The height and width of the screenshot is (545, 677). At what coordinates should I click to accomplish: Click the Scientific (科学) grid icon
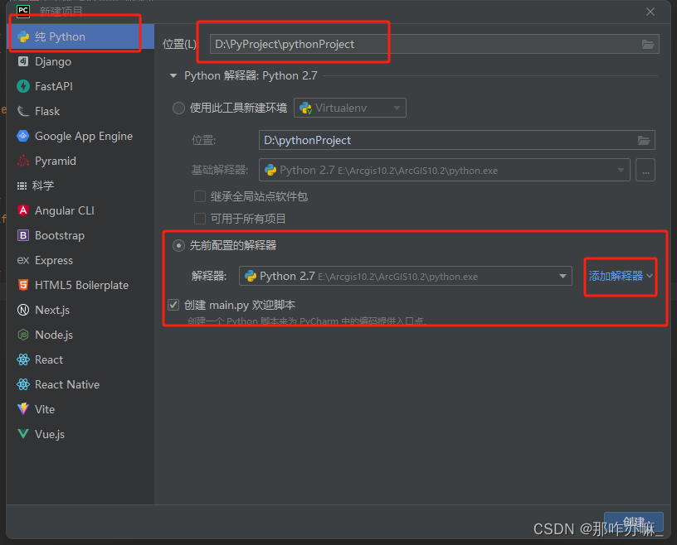22,186
